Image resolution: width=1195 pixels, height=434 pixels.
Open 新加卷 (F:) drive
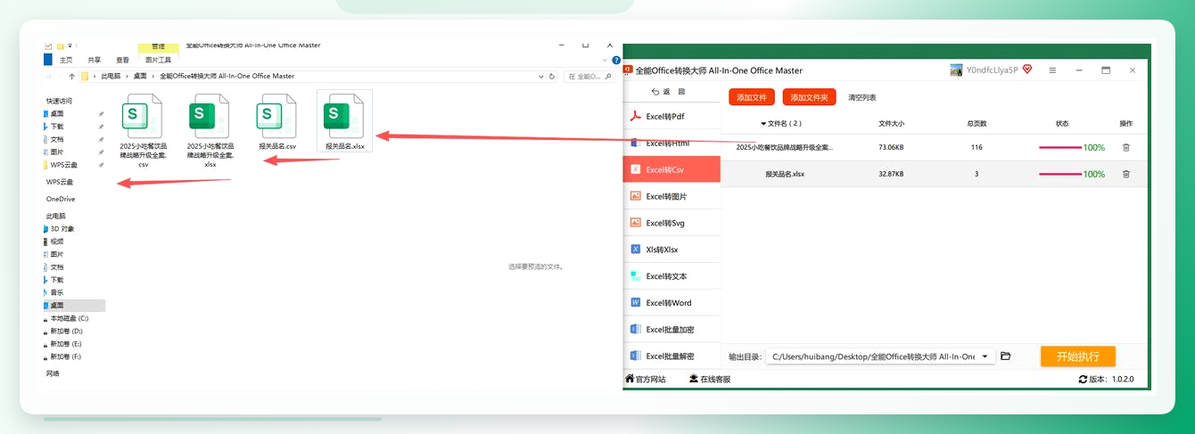66,356
